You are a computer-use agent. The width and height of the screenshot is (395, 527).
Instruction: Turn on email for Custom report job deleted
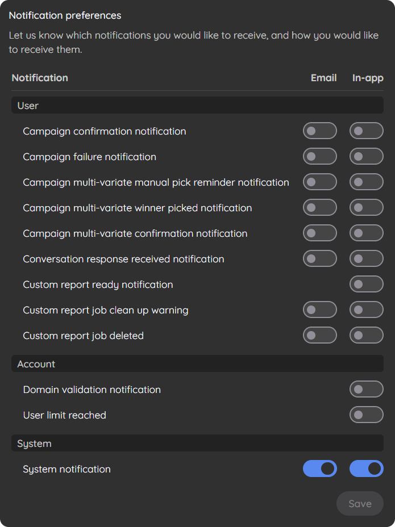click(319, 335)
